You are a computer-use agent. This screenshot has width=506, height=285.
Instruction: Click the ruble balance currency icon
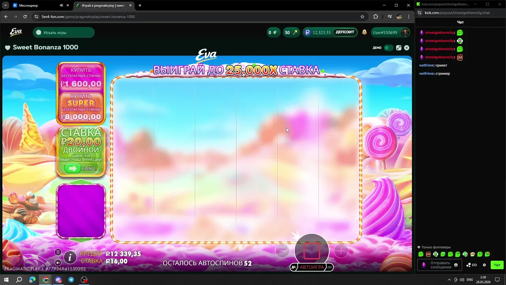[308, 32]
